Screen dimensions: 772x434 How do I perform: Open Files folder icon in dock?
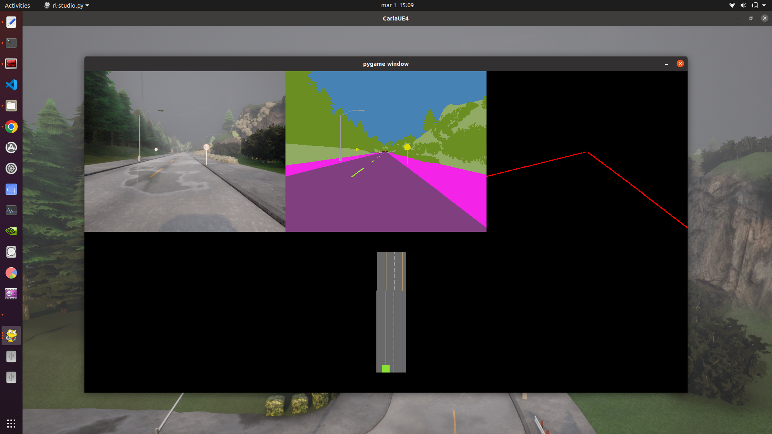(11, 106)
